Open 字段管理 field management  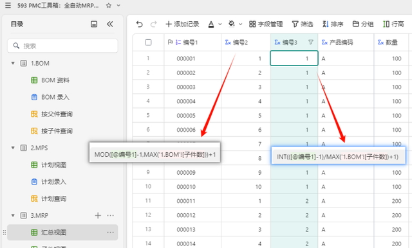(x=266, y=24)
